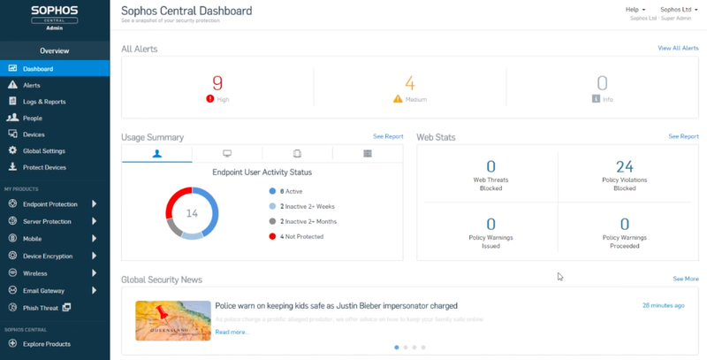
Task: Click the Sophos Central logo
Action: (x=55, y=17)
